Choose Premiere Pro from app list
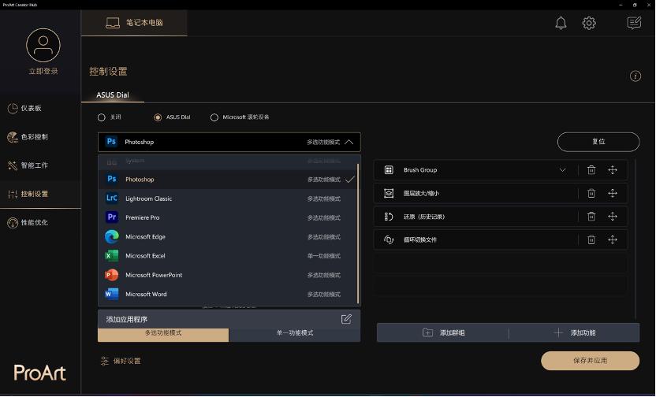The height and width of the screenshot is (397, 656). [x=229, y=217]
